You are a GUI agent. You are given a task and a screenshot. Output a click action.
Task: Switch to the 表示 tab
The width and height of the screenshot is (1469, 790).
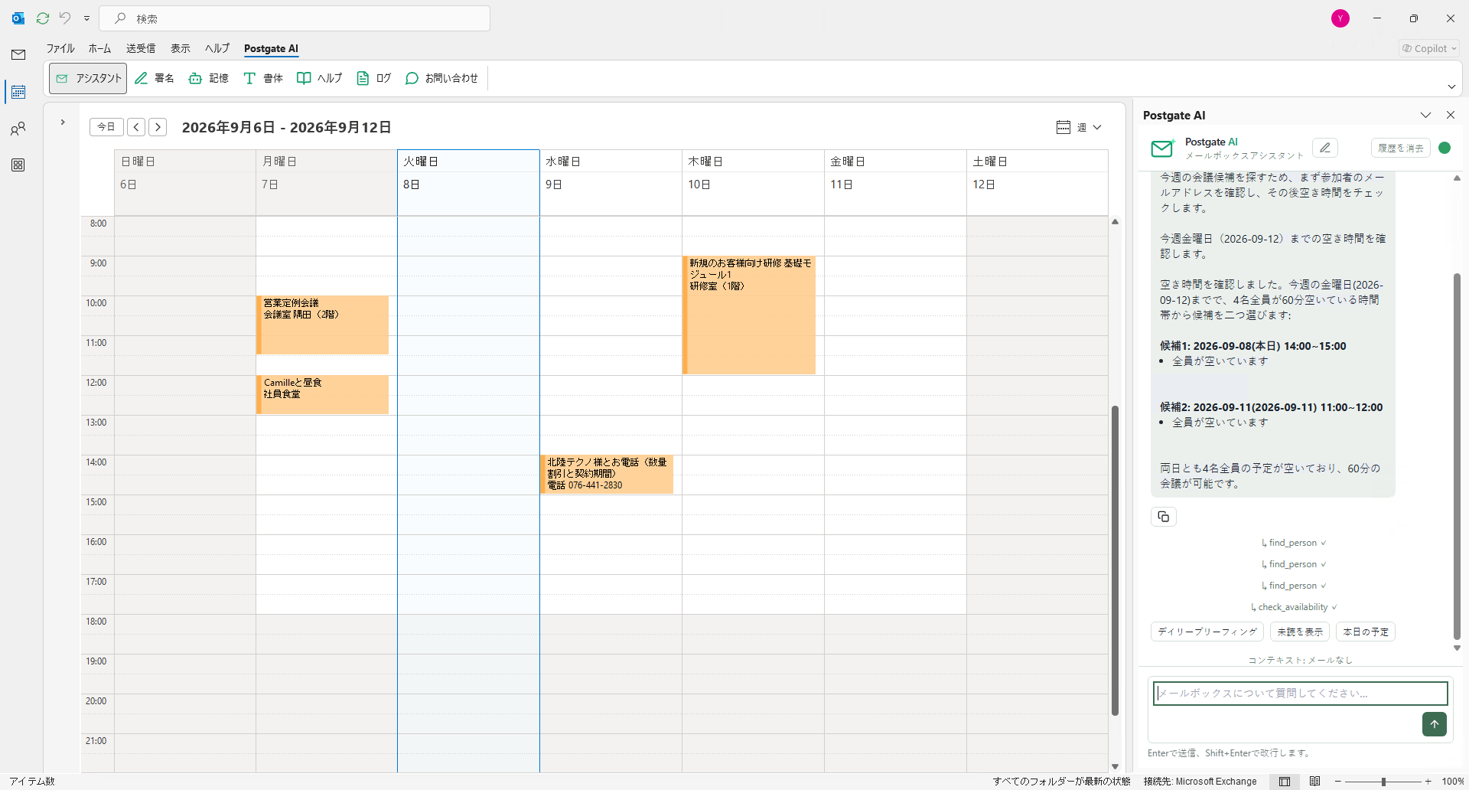click(181, 48)
